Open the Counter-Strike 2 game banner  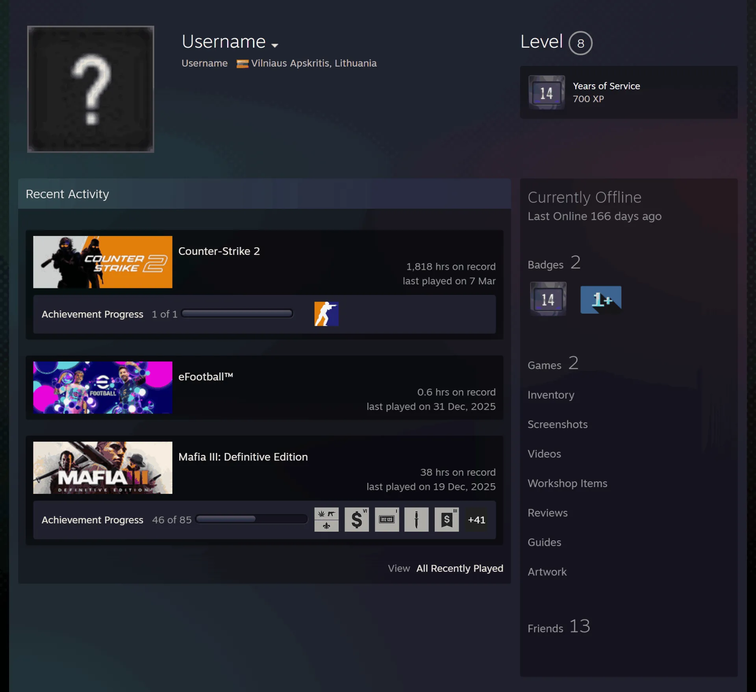click(x=103, y=262)
